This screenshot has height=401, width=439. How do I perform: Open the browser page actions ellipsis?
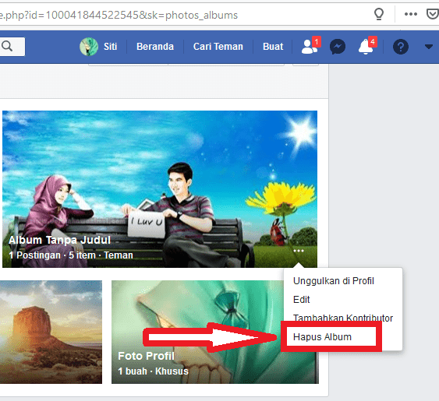(x=411, y=14)
